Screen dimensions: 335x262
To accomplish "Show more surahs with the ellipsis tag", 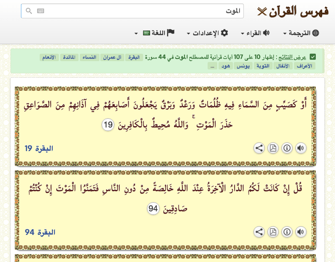I will coord(212,66).
